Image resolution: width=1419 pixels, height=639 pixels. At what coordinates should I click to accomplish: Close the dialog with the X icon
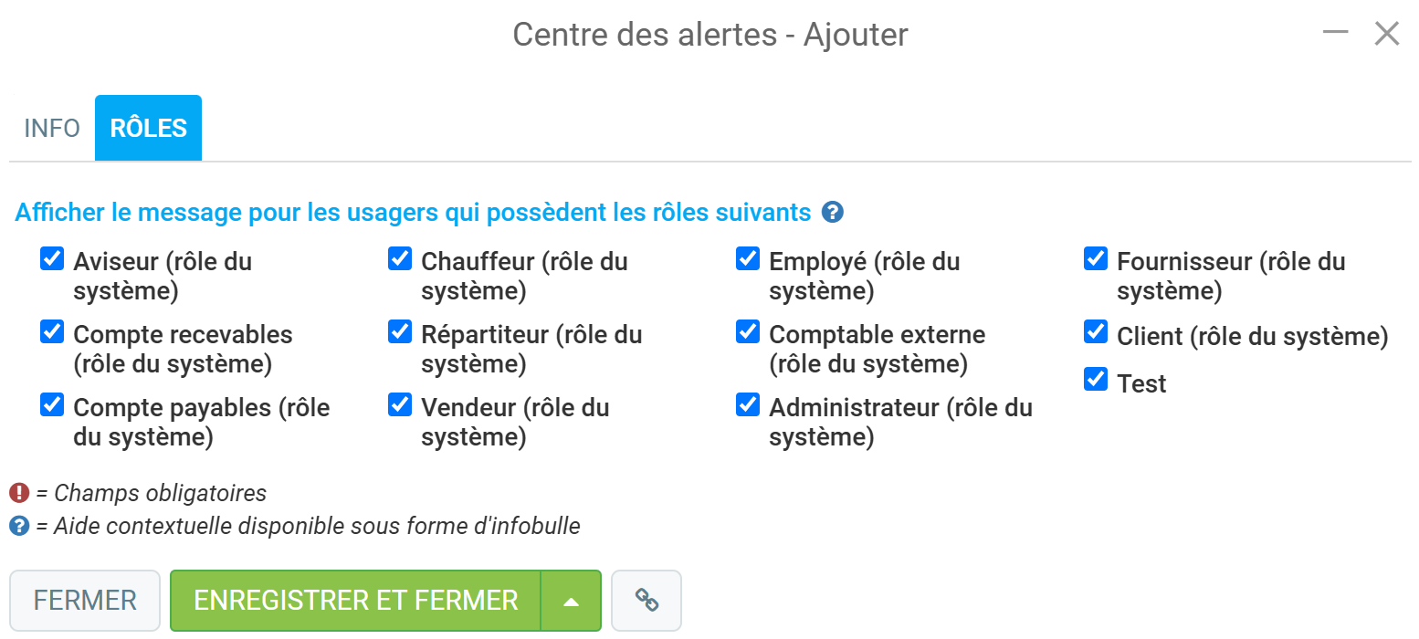click(1387, 34)
